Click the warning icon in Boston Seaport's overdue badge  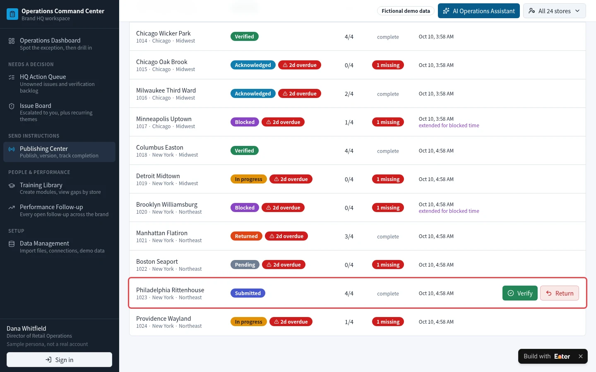(x=269, y=265)
